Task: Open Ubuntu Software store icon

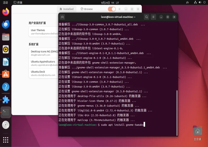Action: tap(6, 74)
